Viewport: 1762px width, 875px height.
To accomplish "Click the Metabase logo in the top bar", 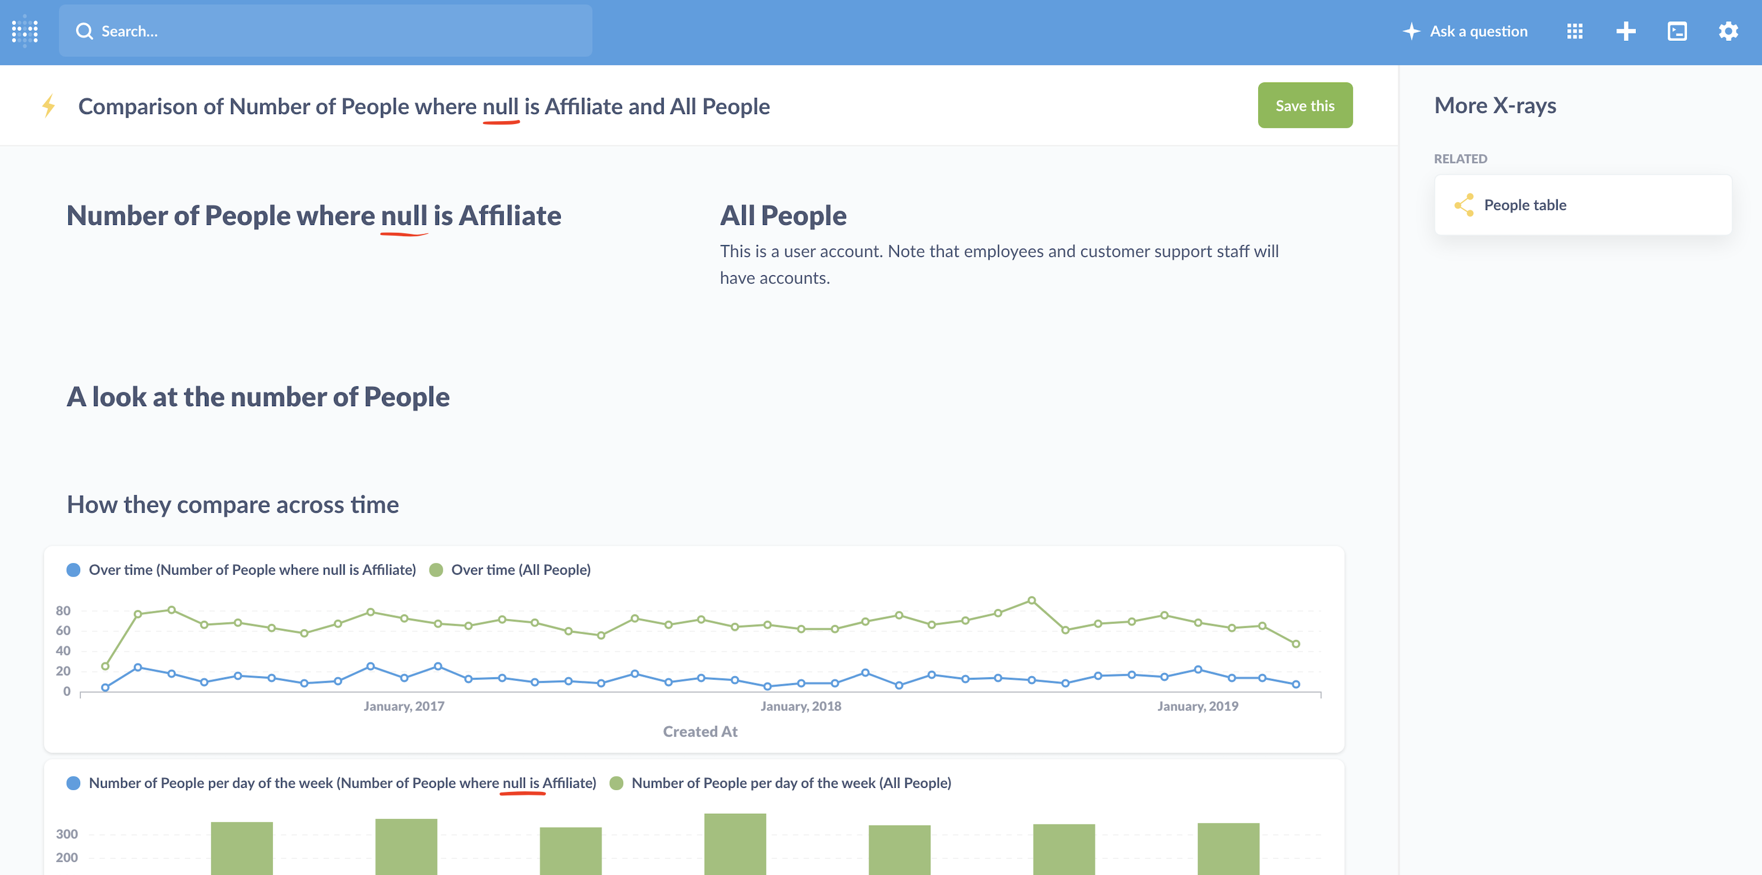I will (x=24, y=31).
